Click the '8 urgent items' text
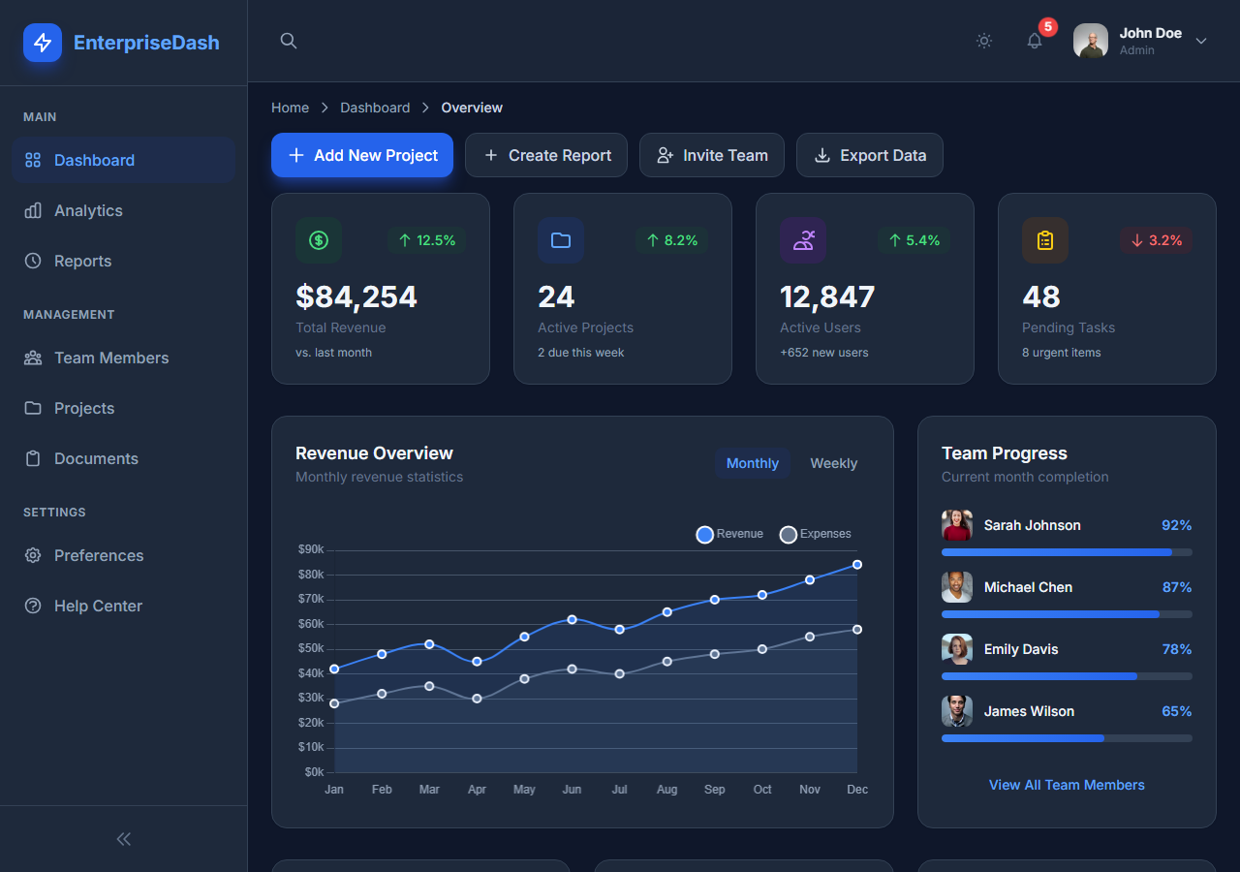The height and width of the screenshot is (872, 1240). point(1062,353)
